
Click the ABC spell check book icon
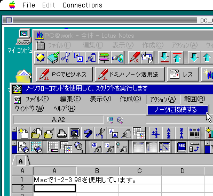coord(182,148)
